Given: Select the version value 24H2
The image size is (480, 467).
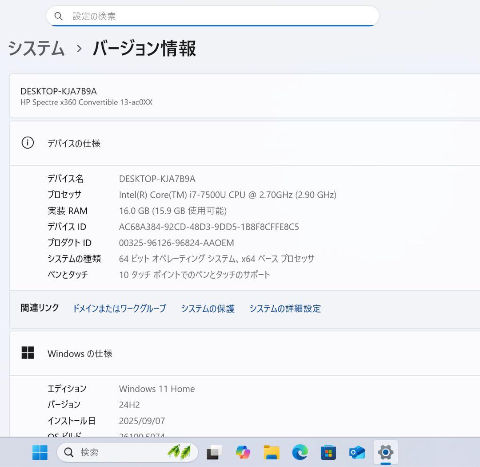Looking at the screenshot, I should pyautogui.click(x=129, y=405).
